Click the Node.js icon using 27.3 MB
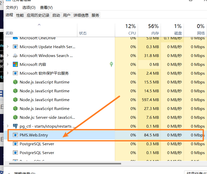 [x=15, y=109]
